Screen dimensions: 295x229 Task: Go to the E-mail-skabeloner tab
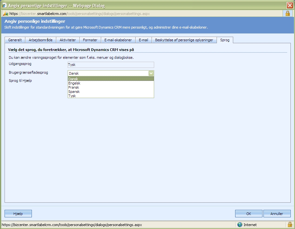pyautogui.click(x=118, y=40)
